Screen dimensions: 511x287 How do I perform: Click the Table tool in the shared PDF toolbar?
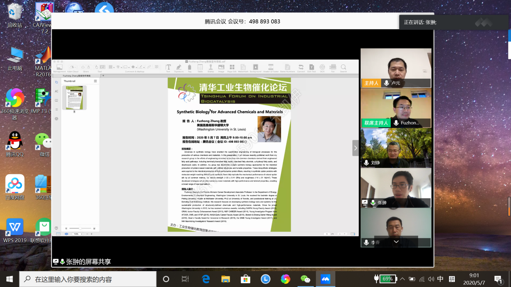tap(200, 68)
